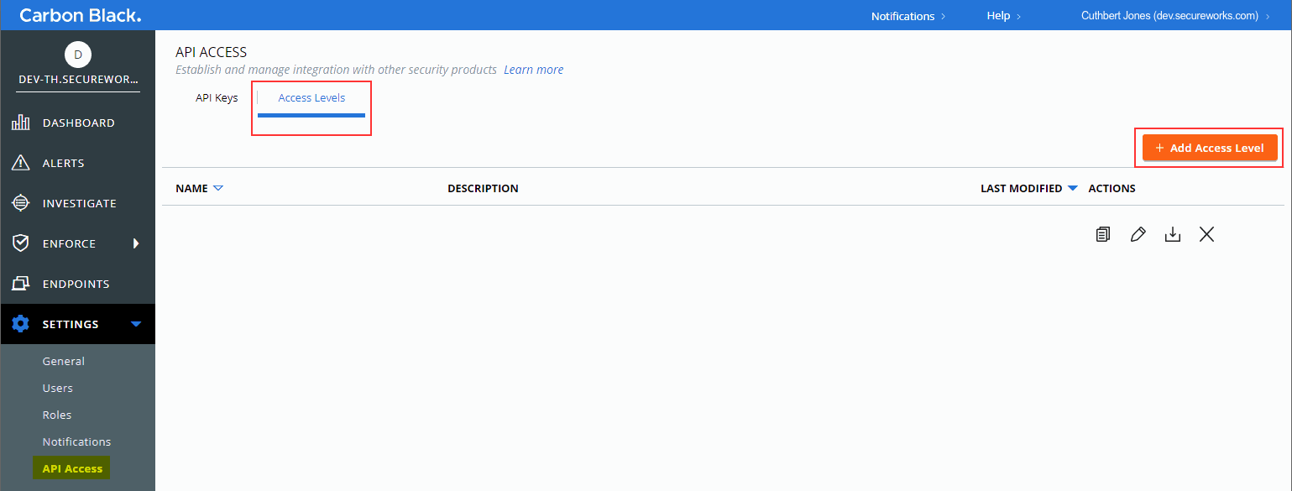Click the DEV-TH.SECUREWOR... organization name

pyautogui.click(x=78, y=78)
